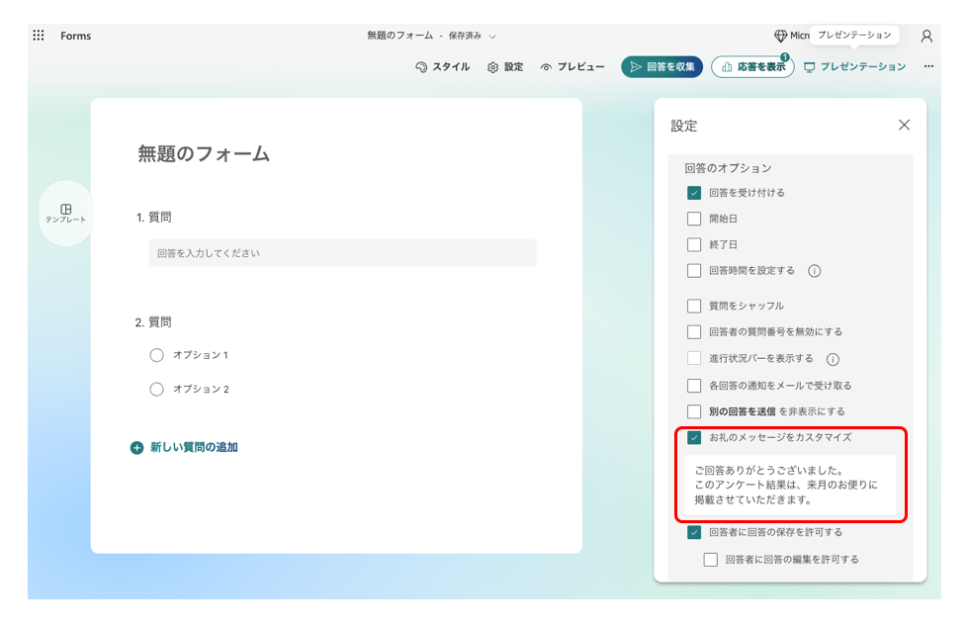Open the account profile icon
This screenshot has height=630, width=969.
click(925, 36)
